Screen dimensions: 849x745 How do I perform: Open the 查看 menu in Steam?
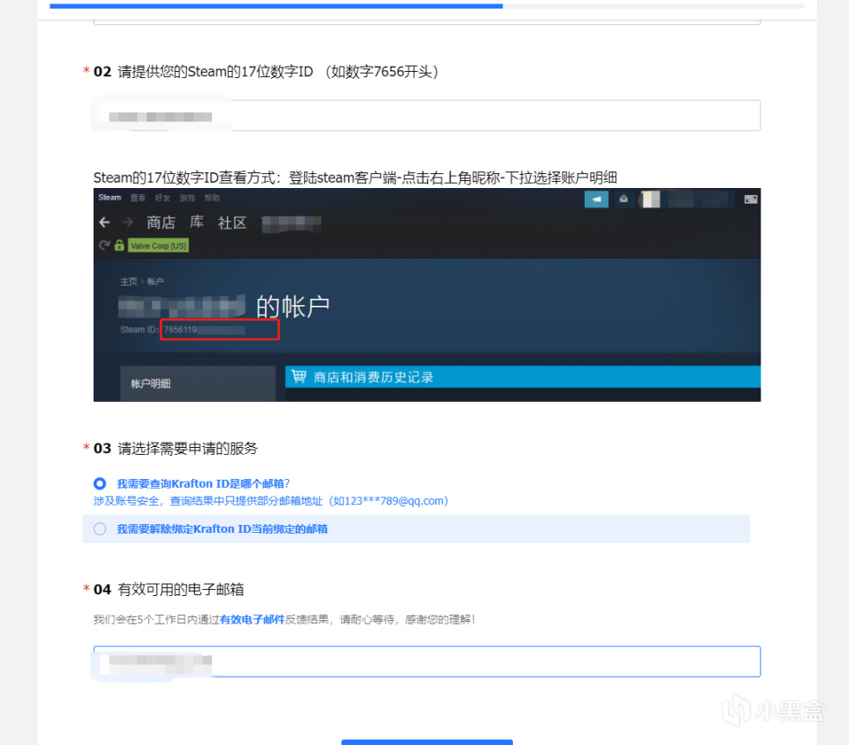pyautogui.click(x=139, y=198)
